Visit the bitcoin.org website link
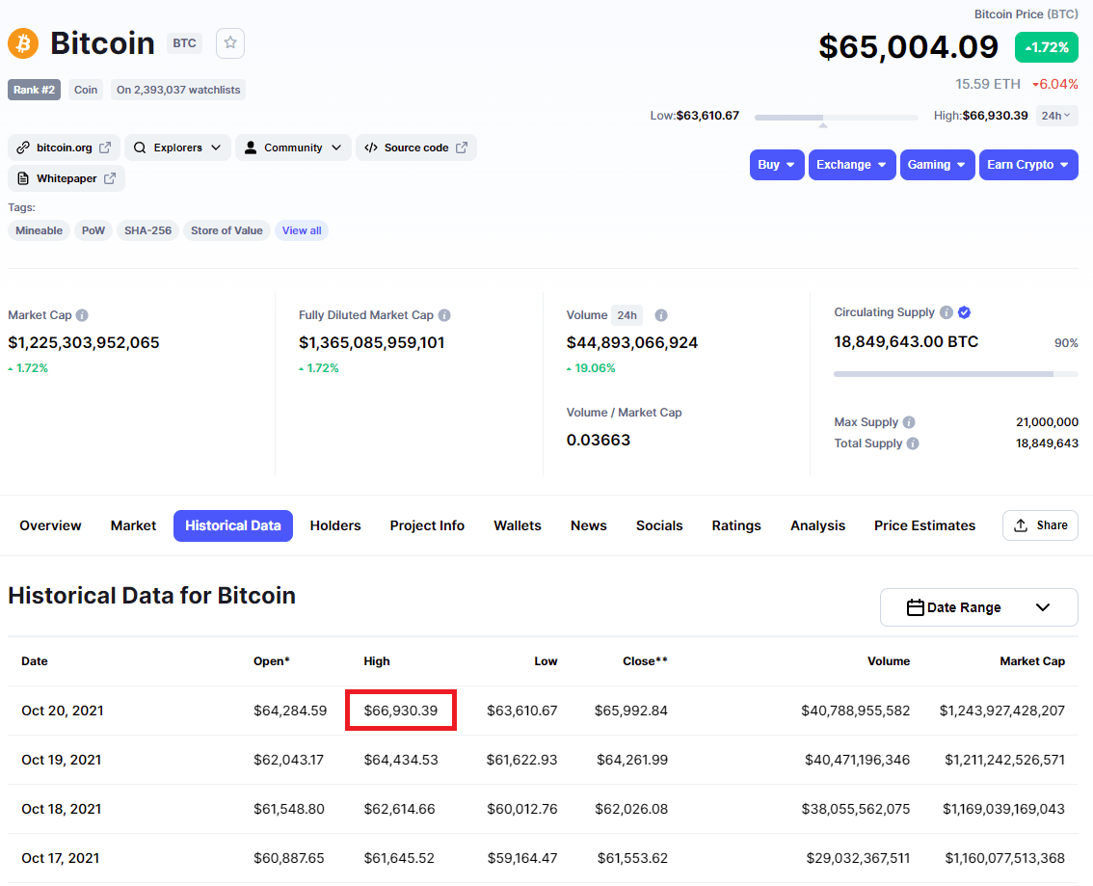This screenshot has width=1093, height=886. 64,148
